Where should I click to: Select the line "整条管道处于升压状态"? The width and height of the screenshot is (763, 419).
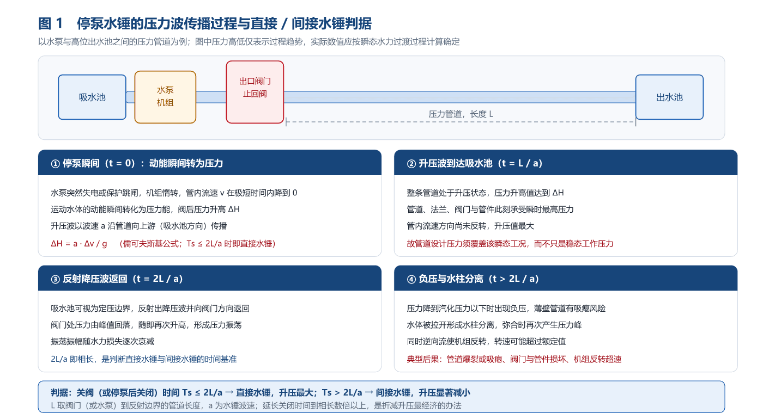[x=486, y=193]
